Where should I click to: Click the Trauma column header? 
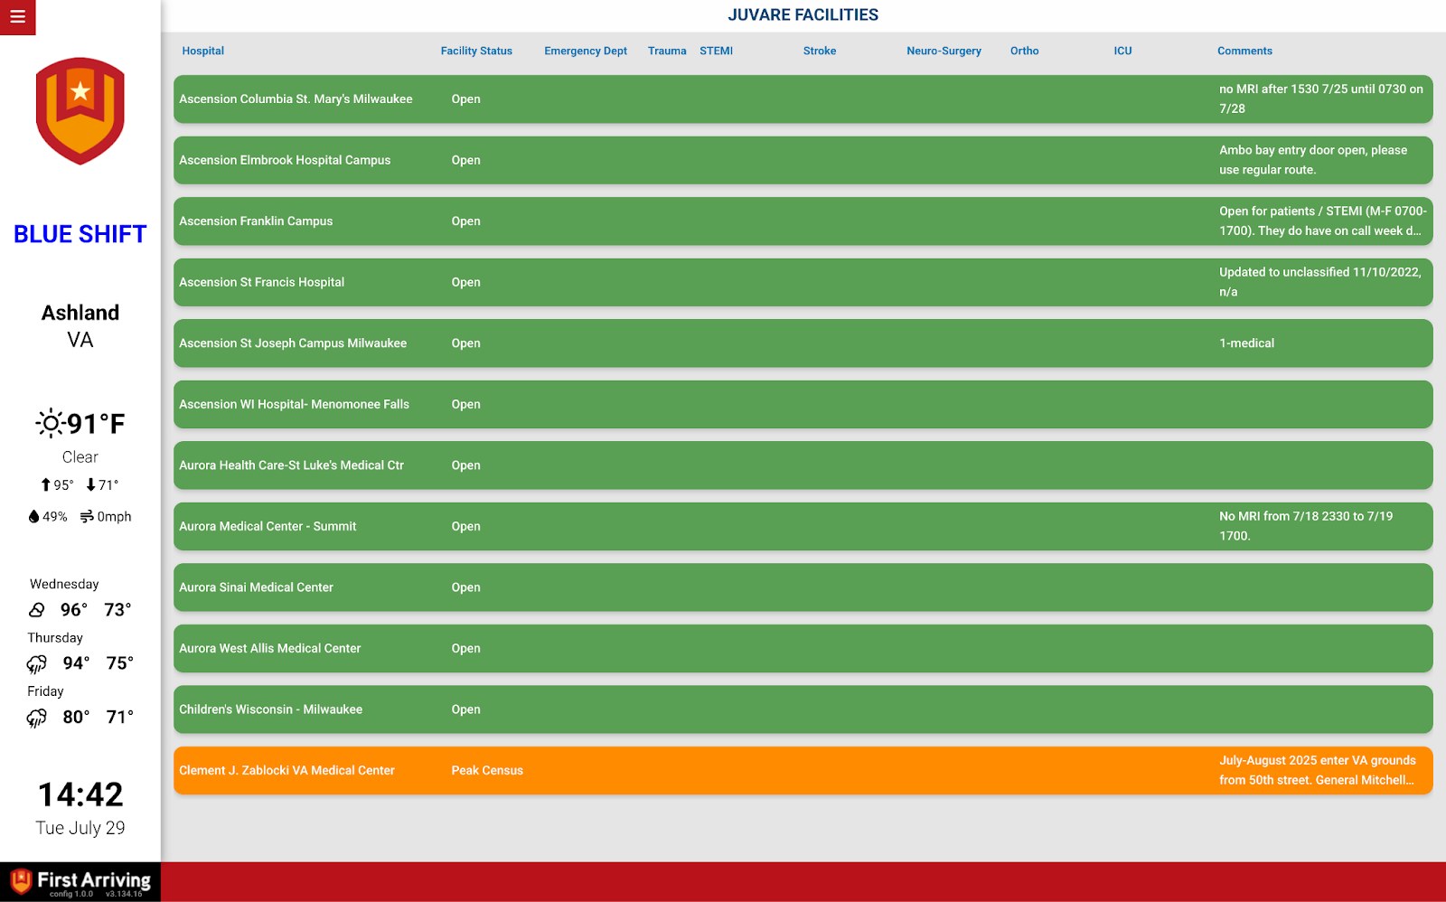[667, 52]
